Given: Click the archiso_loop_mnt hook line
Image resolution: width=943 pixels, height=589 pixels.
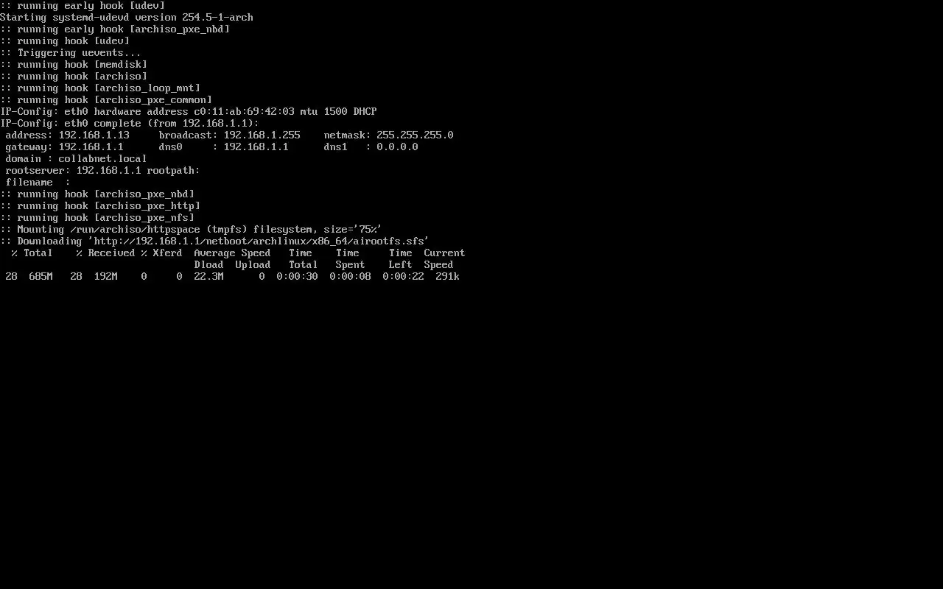Looking at the screenshot, I should click(100, 88).
